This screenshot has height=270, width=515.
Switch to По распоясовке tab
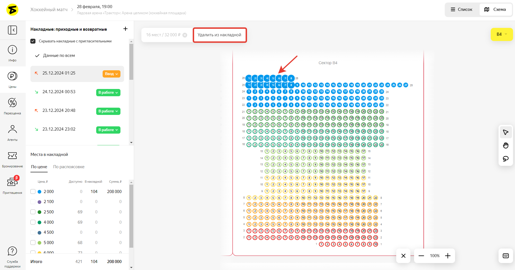pos(69,167)
